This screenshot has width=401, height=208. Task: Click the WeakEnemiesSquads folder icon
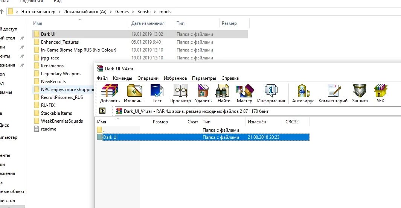[37, 121]
